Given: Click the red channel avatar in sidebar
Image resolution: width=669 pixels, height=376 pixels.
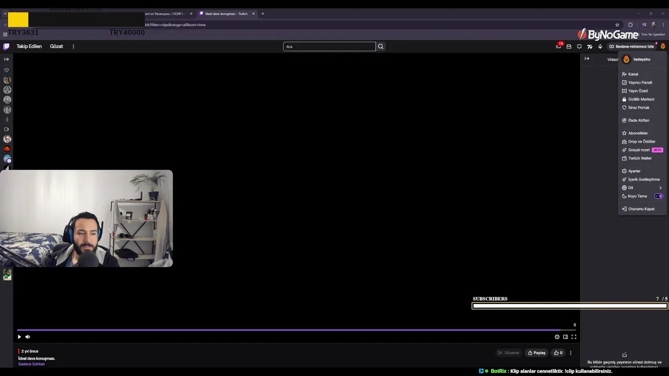Looking at the screenshot, I should [x=7, y=149].
